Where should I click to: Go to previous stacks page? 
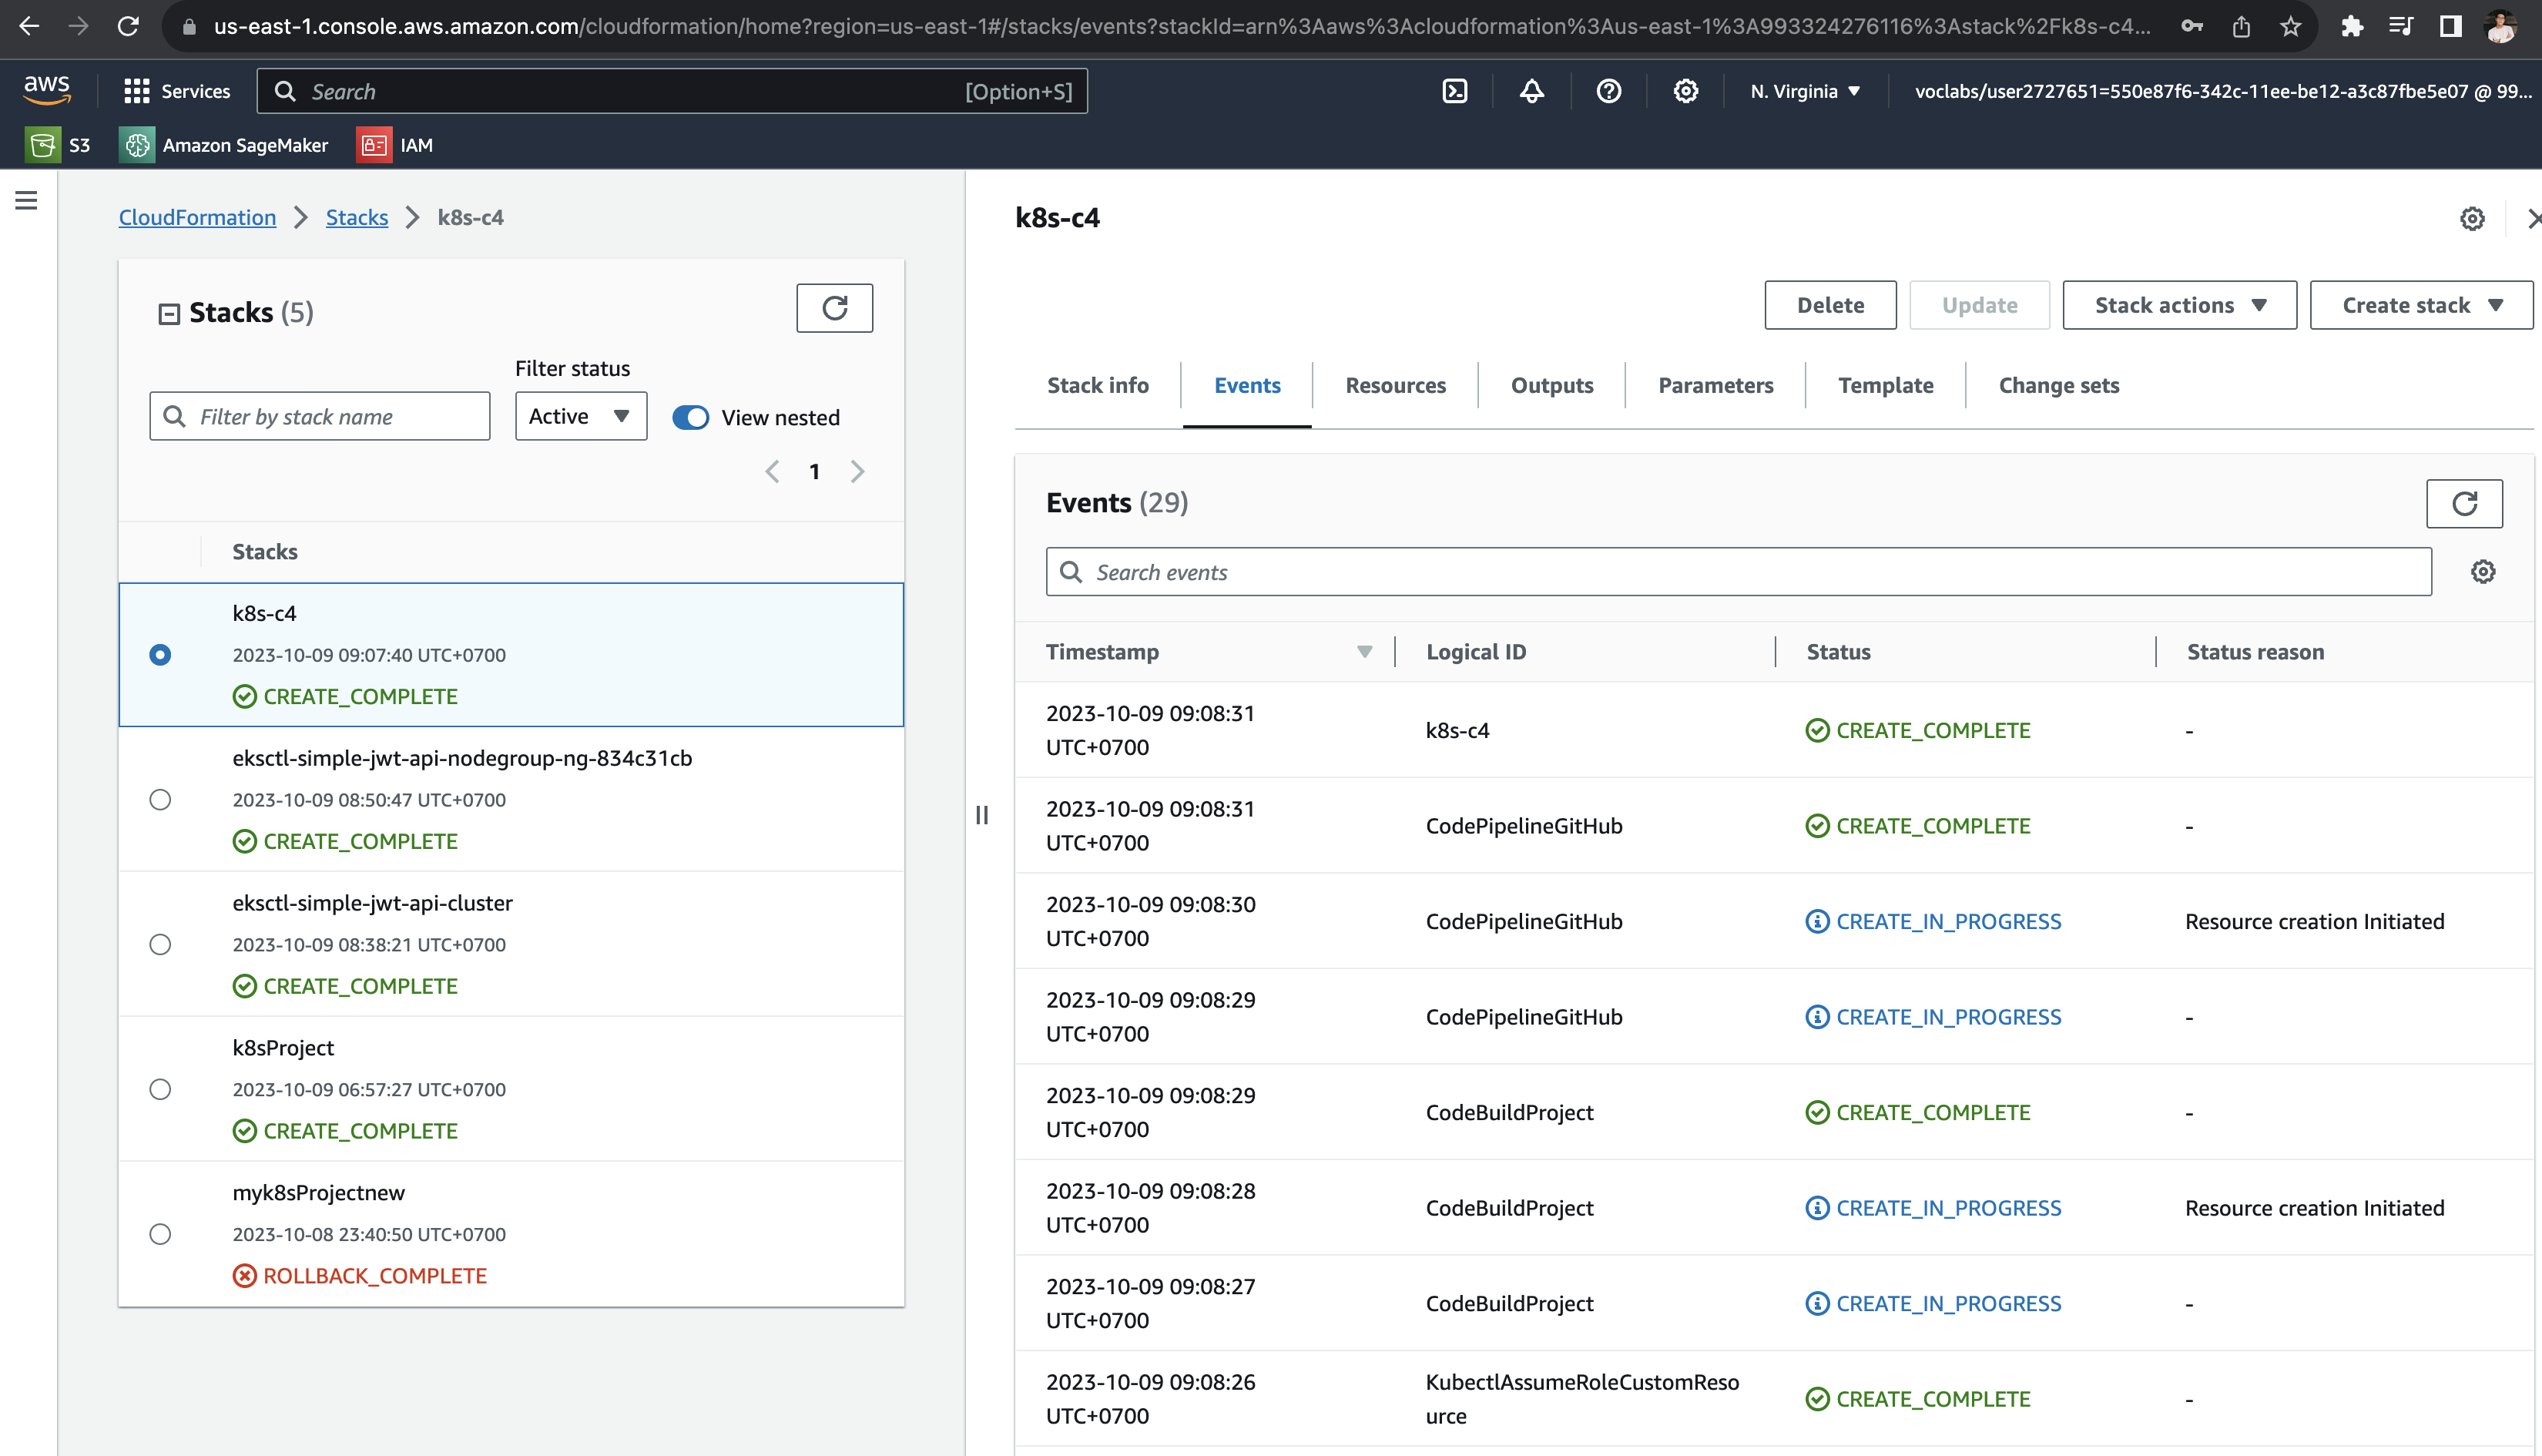coord(772,471)
